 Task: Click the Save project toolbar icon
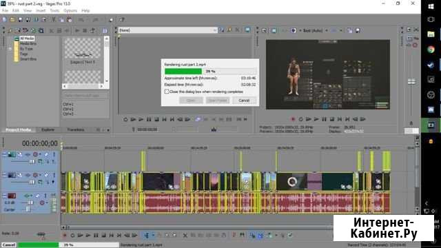[20, 20]
